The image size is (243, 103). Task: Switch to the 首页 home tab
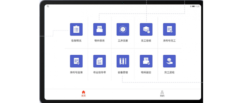tap(83, 94)
